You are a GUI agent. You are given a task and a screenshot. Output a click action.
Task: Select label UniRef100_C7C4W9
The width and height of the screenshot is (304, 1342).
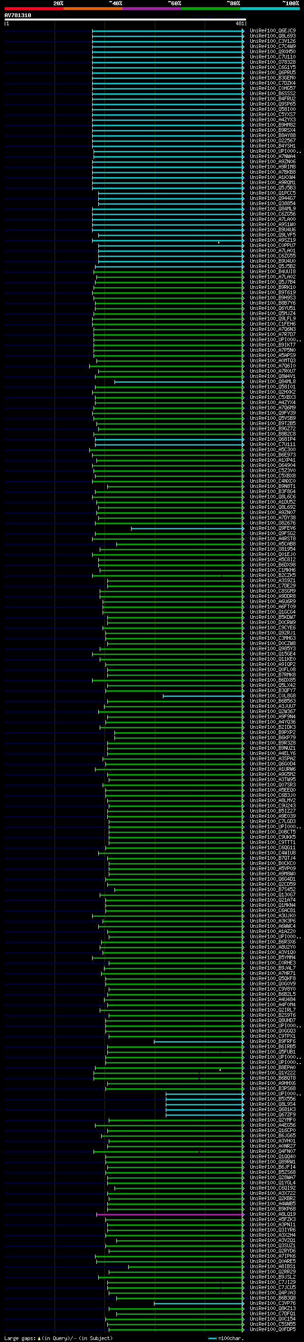273,46
